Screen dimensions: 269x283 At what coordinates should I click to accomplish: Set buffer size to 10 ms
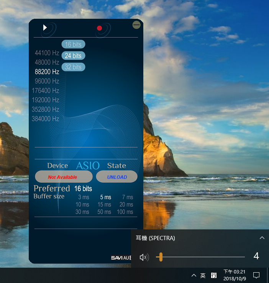pyautogui.click(x=82, y=204)
